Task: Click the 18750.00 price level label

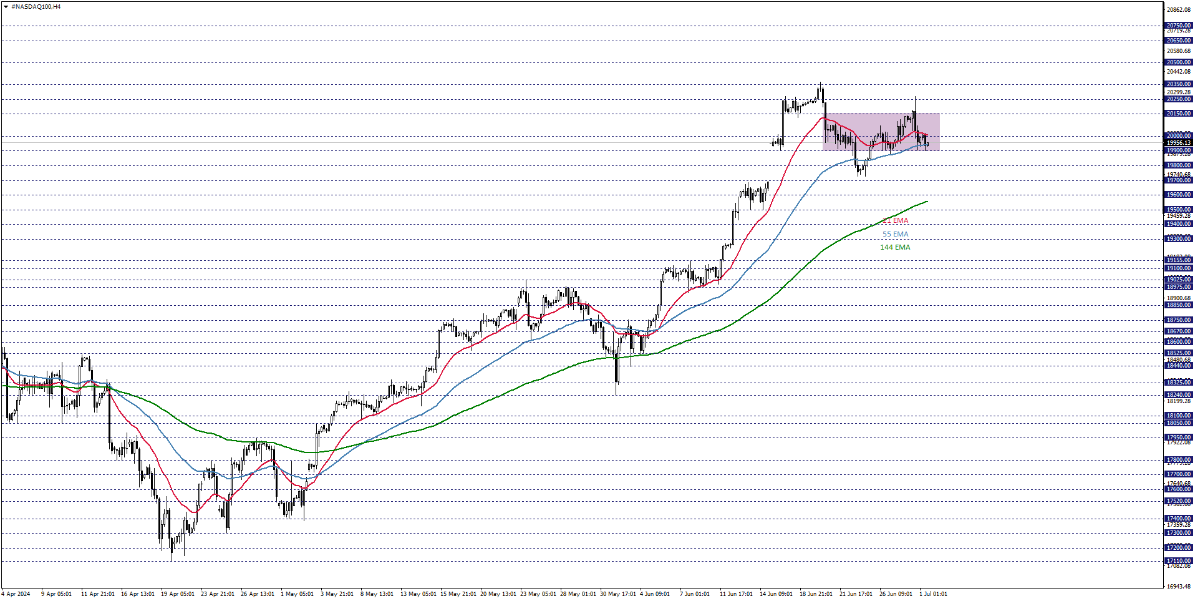Action: 1179,320
